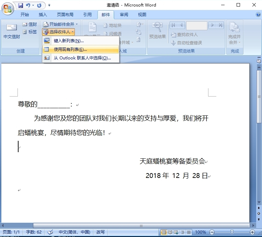Click the update labels icon

click(x=138, y=39)
